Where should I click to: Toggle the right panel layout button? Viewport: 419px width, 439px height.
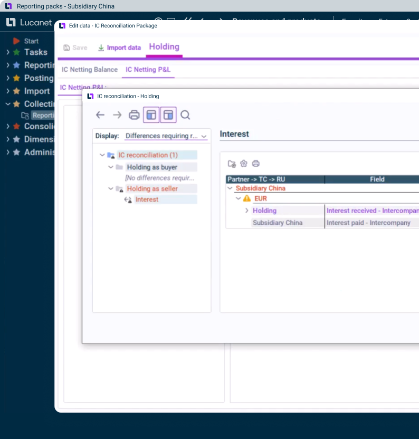pos(168,115)
